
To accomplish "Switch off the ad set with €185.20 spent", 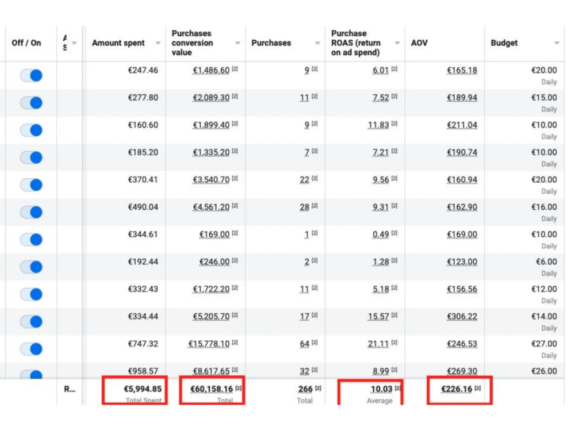I will coord(31,157).
